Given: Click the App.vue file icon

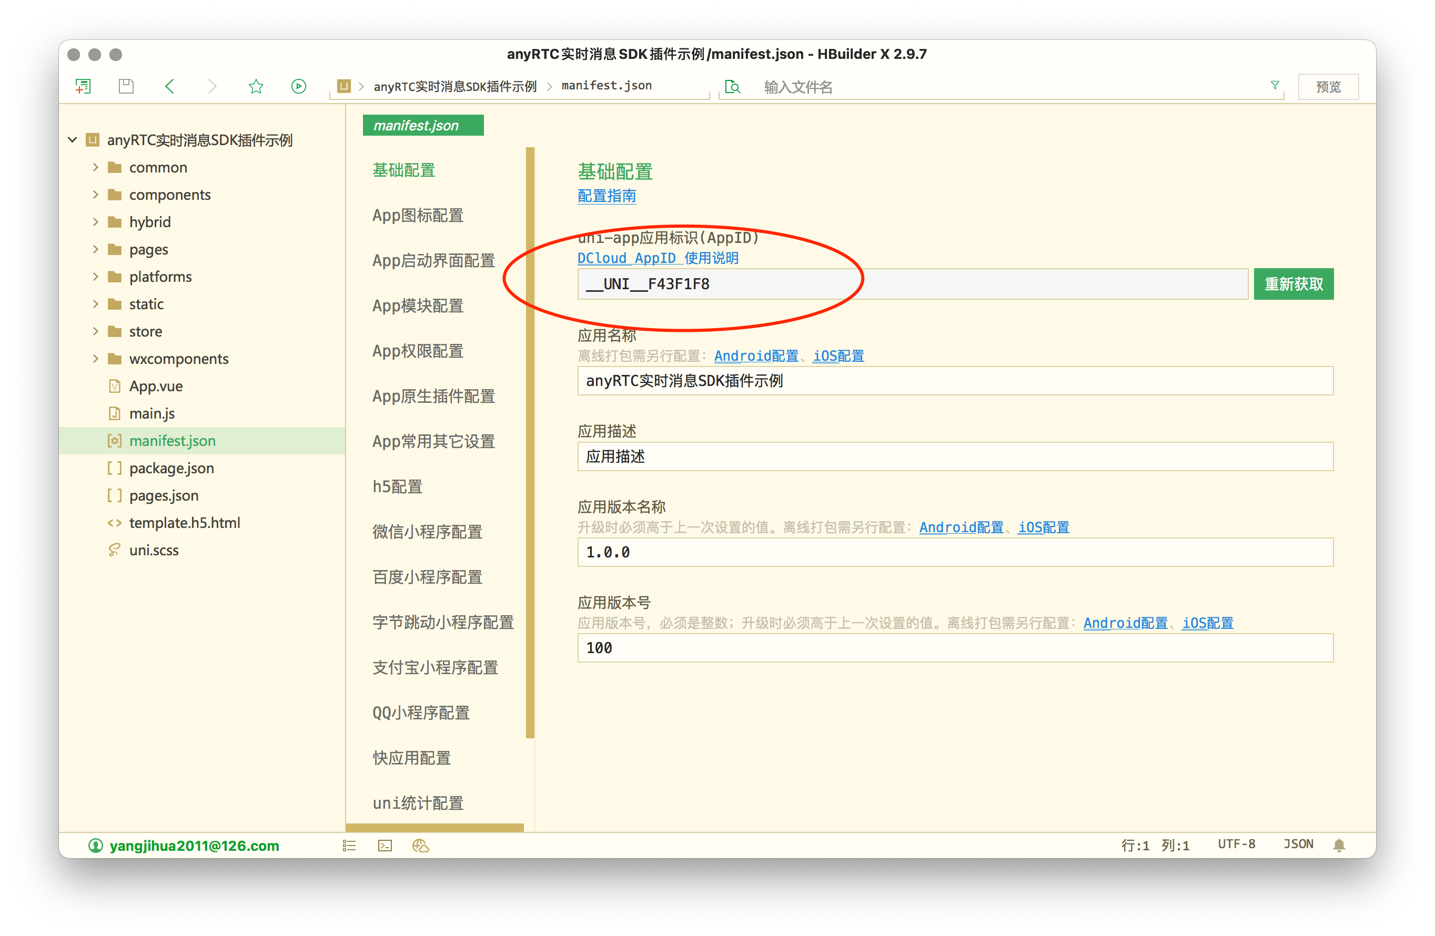Looking at the screenshot, I should tap(115, 386).
